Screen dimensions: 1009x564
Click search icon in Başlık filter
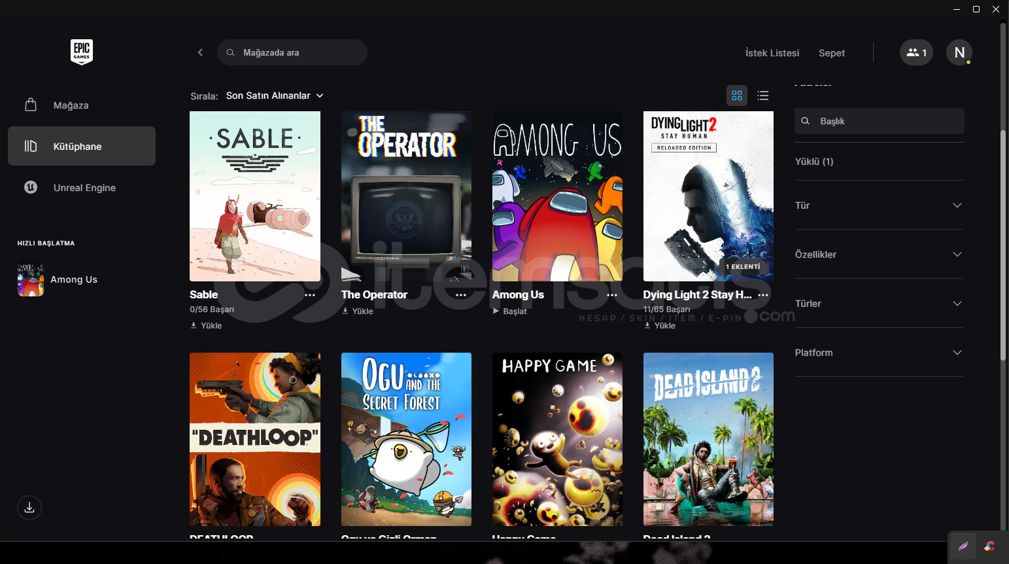pos(806,121)
